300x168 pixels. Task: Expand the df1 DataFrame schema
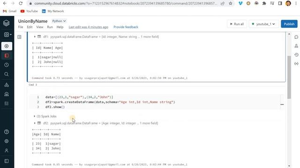click(x=35, y=36)
